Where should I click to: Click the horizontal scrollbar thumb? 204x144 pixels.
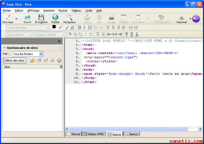pos(129,129)
